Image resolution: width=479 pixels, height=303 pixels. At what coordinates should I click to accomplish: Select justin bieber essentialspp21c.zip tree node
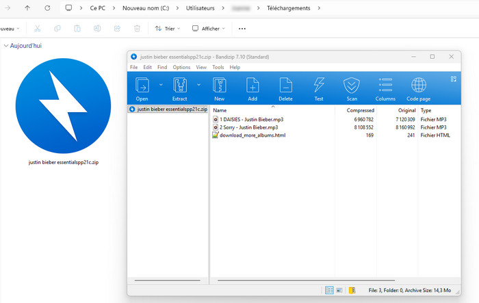click(168, 109)
